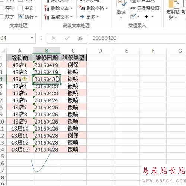Click the insert function fx icon
Image resolution: width=186 pixels, height=186 pixels.
(80, 38)
